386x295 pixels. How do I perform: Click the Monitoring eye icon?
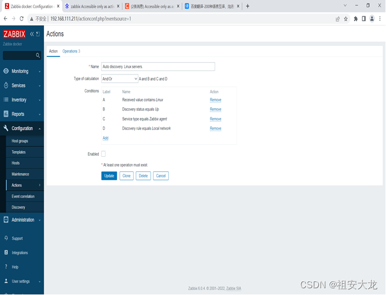(x=6, y=71)
